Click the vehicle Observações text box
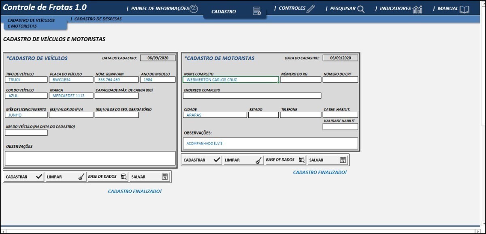Screen dimensions: 486x234 90,158
